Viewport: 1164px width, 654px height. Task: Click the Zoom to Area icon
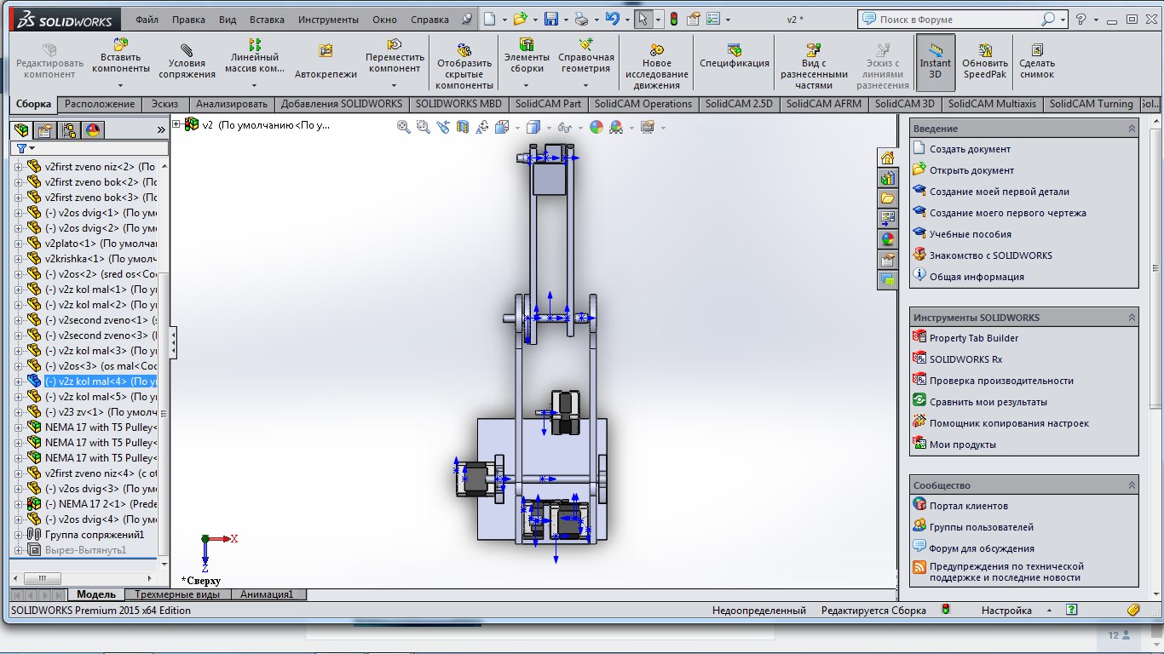click(424, 127)
